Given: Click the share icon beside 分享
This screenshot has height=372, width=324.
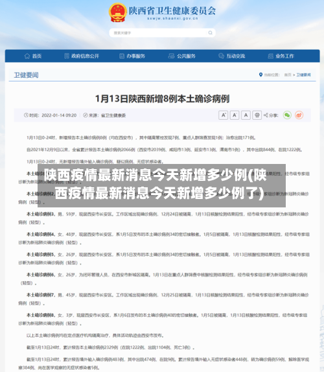Looking at the screenshot, I should (x=266, y=115).
